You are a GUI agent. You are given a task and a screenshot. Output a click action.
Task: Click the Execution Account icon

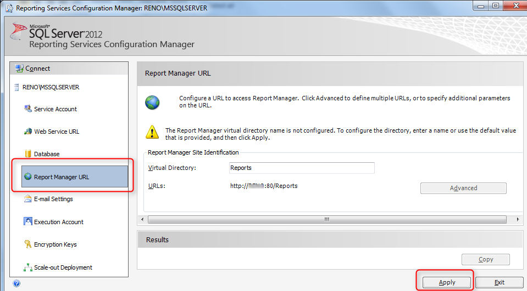tap(28, 221)
